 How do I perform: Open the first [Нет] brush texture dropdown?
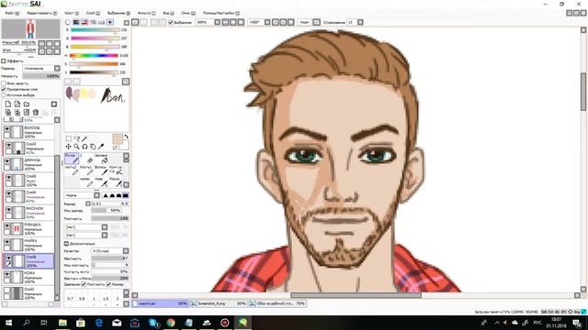coord(85,227)
